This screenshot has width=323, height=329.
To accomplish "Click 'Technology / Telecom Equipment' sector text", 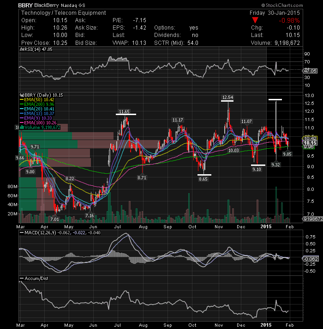I will (x=64, y=13).
